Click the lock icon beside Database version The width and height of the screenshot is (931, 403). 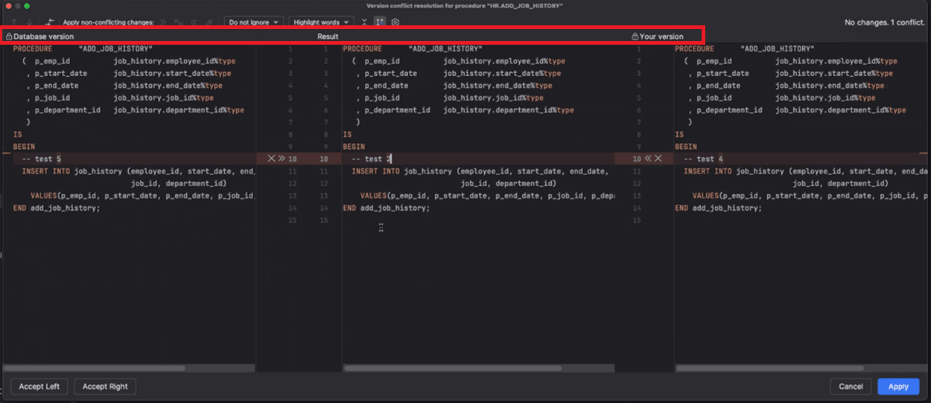[9, 37]
